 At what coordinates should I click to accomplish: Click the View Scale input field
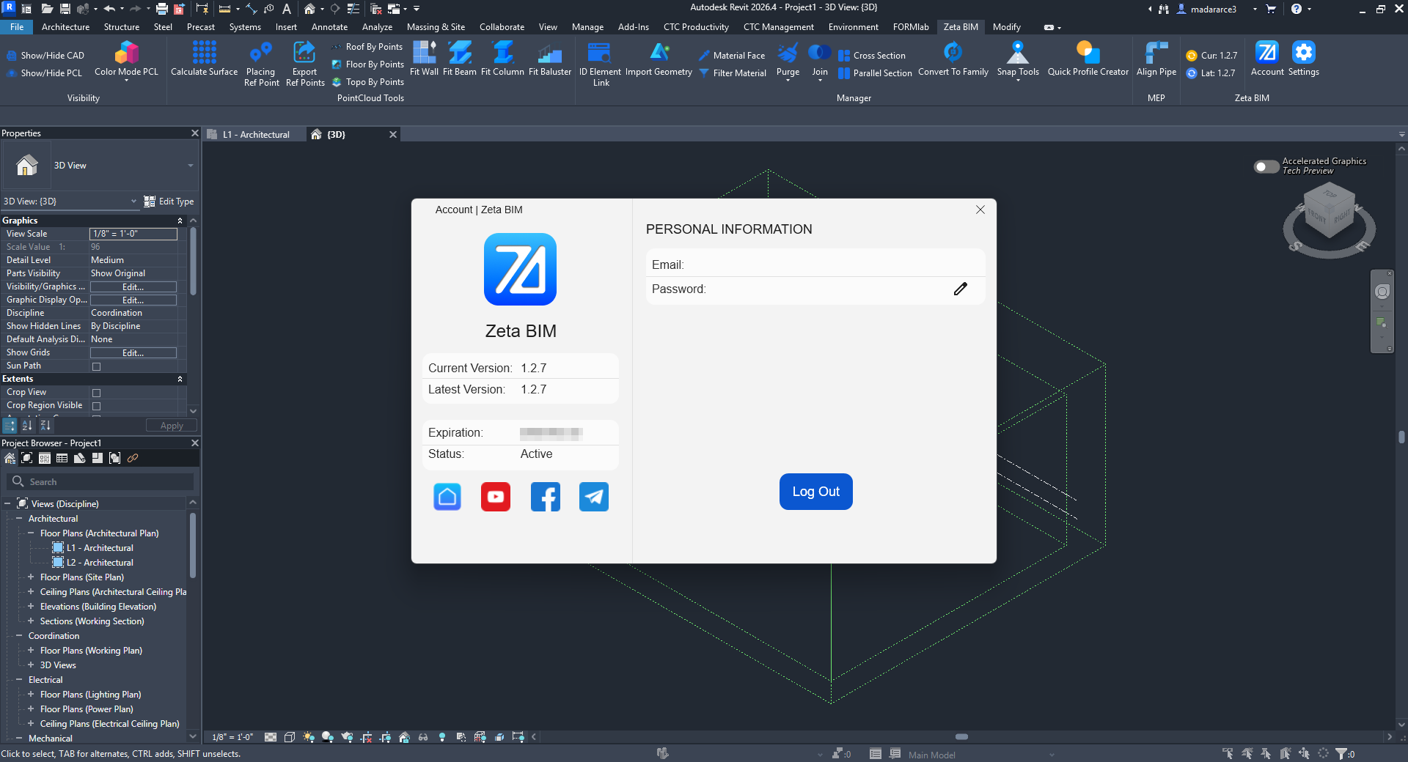click(x=133, y=234)
